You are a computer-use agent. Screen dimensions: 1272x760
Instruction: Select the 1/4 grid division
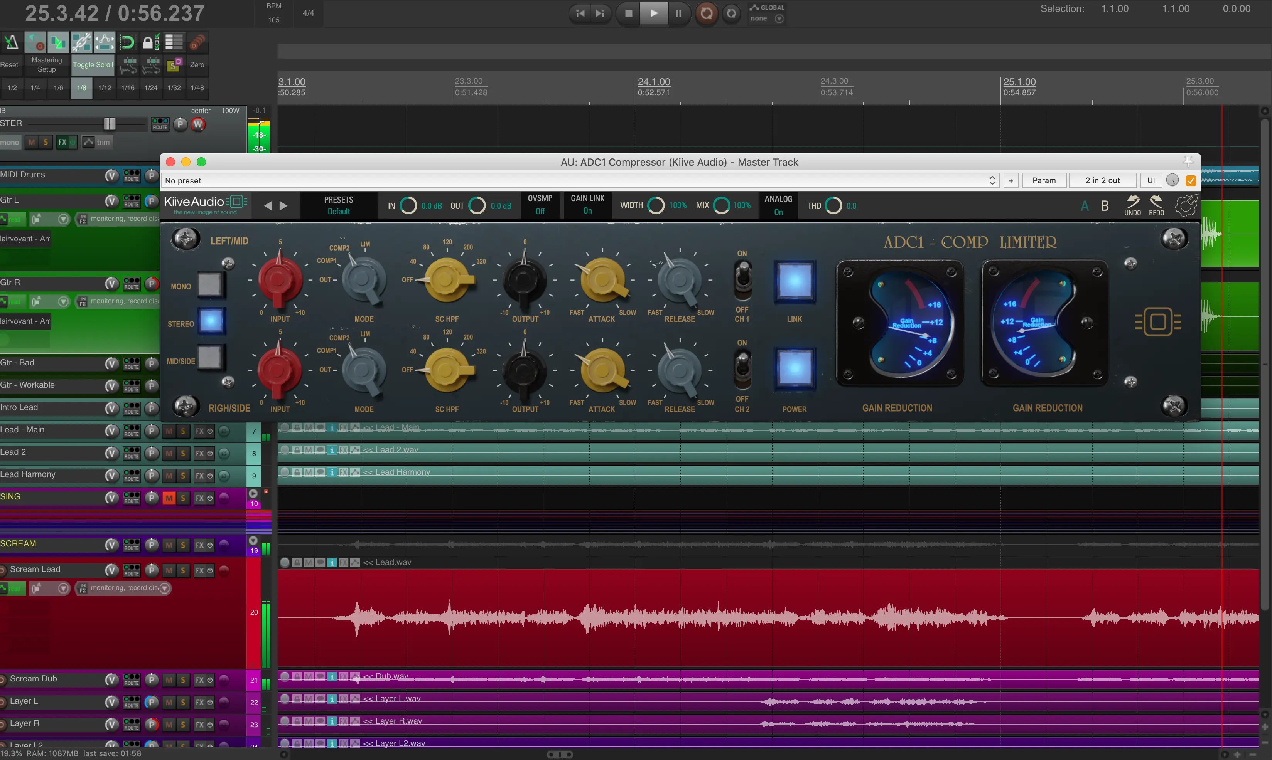35,87
